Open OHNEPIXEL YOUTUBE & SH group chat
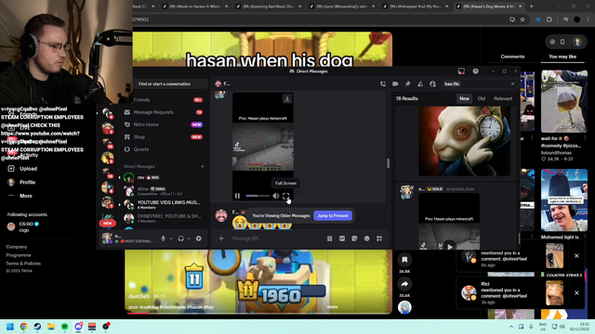 pos(164,218)
